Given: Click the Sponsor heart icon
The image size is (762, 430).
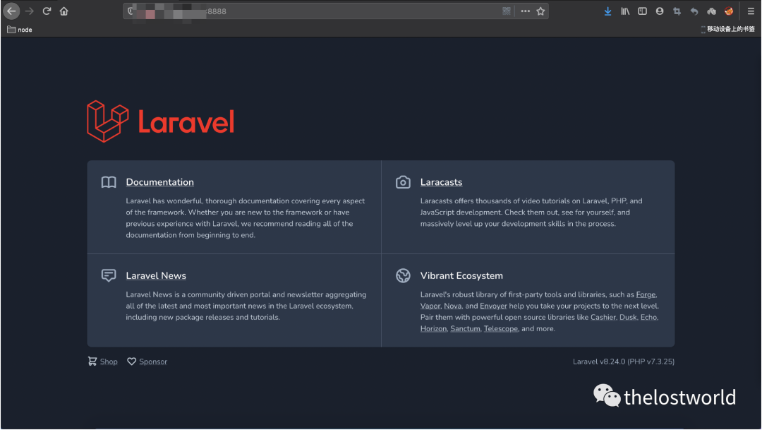Looking at the screenshot, I should point(131,362).
